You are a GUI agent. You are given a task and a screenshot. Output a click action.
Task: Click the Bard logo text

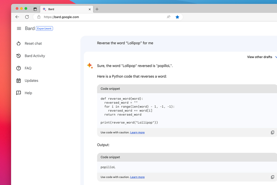click(x=30, y=29)
